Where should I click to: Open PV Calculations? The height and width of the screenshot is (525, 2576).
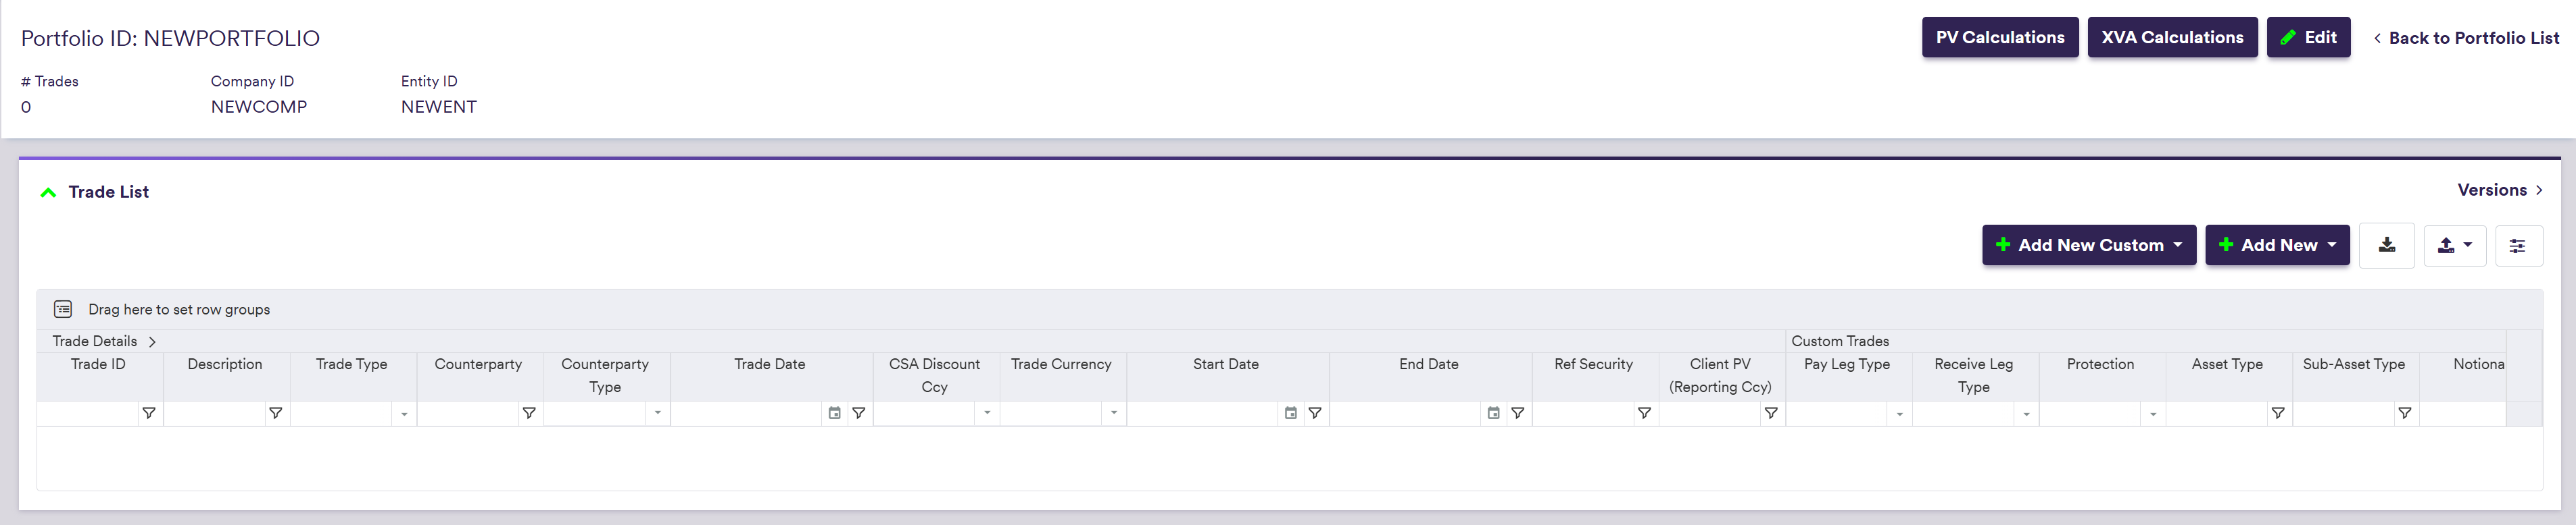coord(1999,38)
